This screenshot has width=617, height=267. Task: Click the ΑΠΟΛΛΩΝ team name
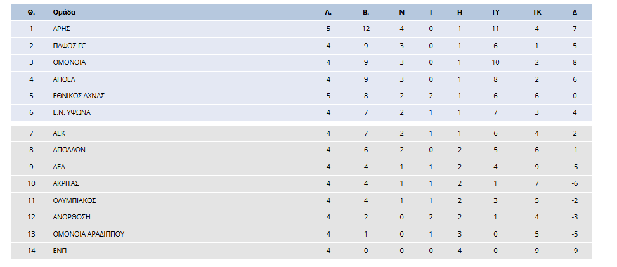[69, 150]
